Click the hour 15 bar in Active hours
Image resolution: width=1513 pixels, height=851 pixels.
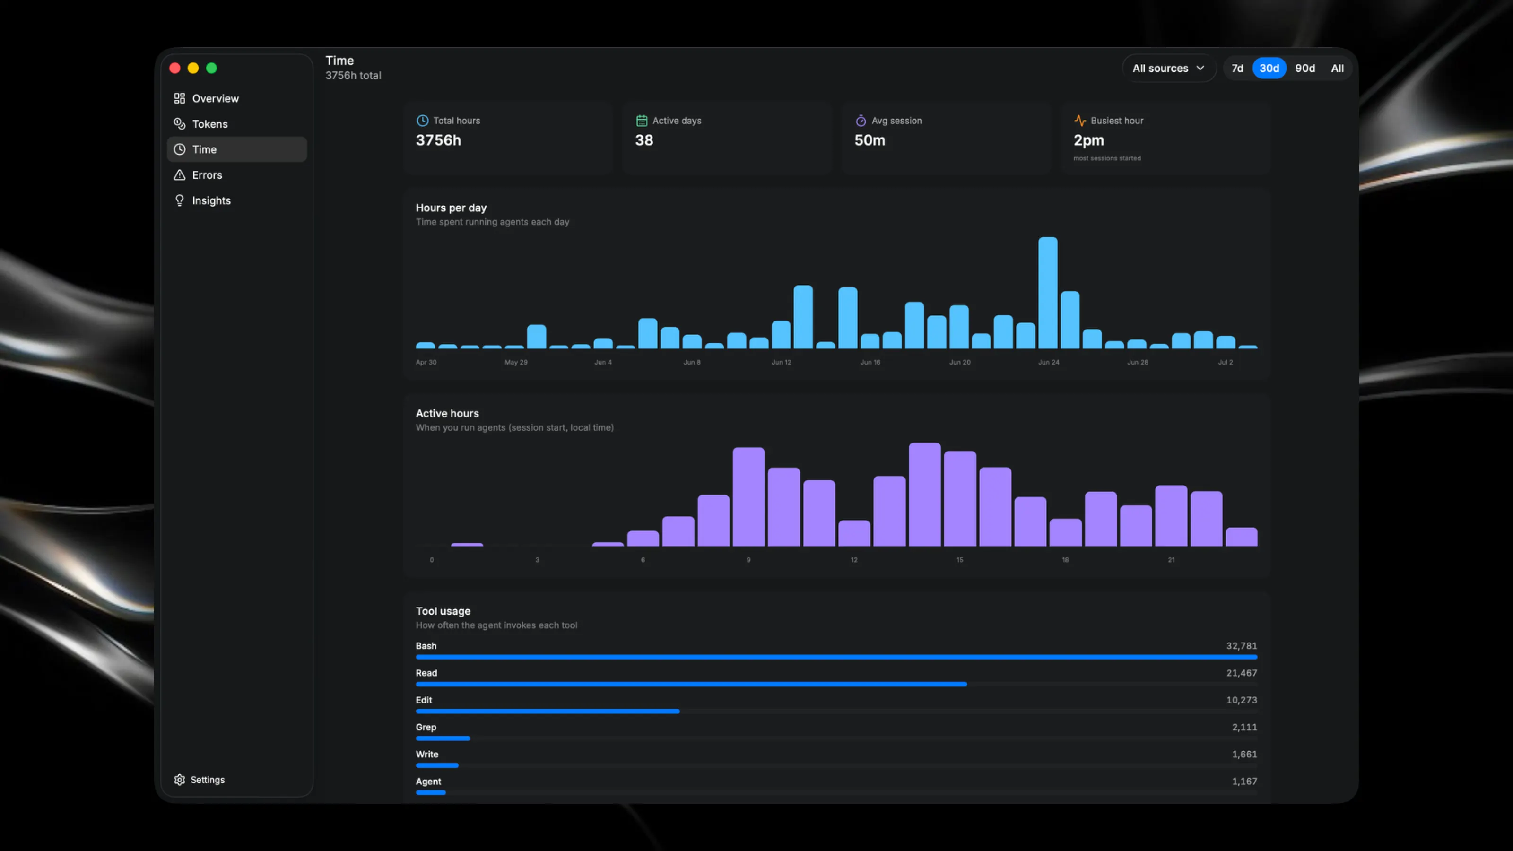[960, 499]
